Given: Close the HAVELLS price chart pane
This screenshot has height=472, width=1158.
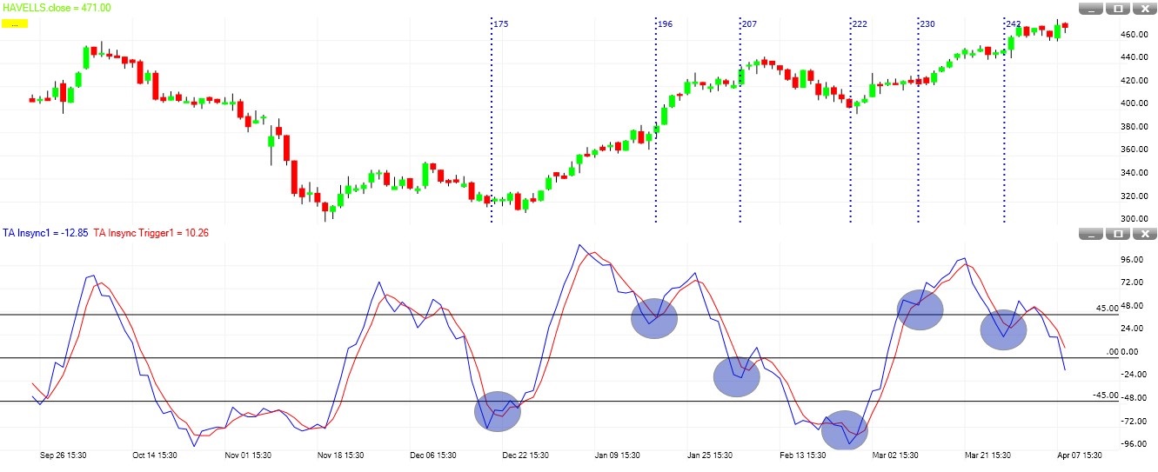Looking at the screenshot, I should [1145, 9].
